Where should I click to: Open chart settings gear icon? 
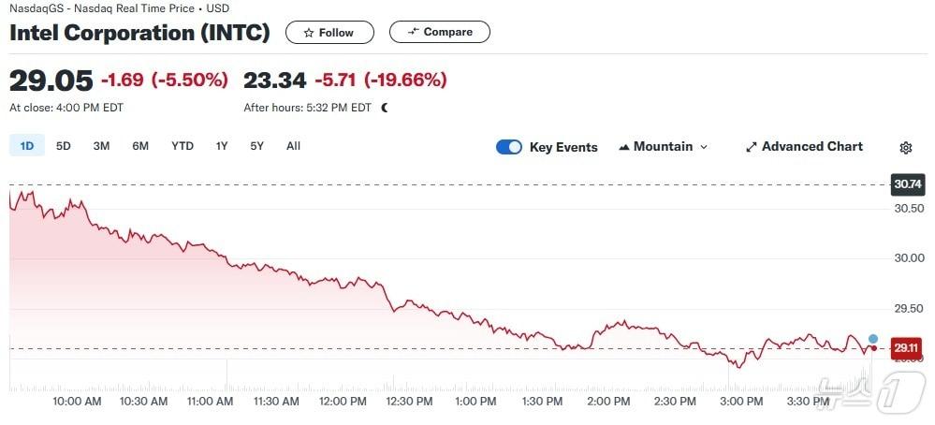coord(905,147)
